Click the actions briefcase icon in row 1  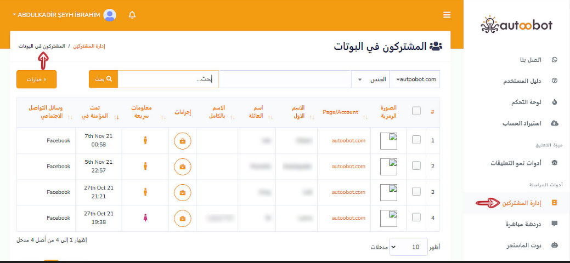(182, 141)
